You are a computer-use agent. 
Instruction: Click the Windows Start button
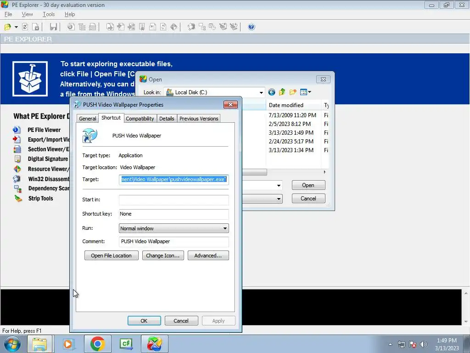click(x=12, y=344)
